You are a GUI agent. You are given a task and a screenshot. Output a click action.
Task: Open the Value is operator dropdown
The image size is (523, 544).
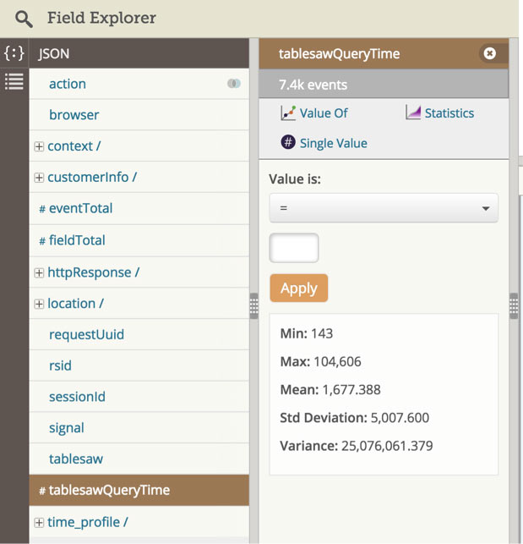click(x=383, y=208)
